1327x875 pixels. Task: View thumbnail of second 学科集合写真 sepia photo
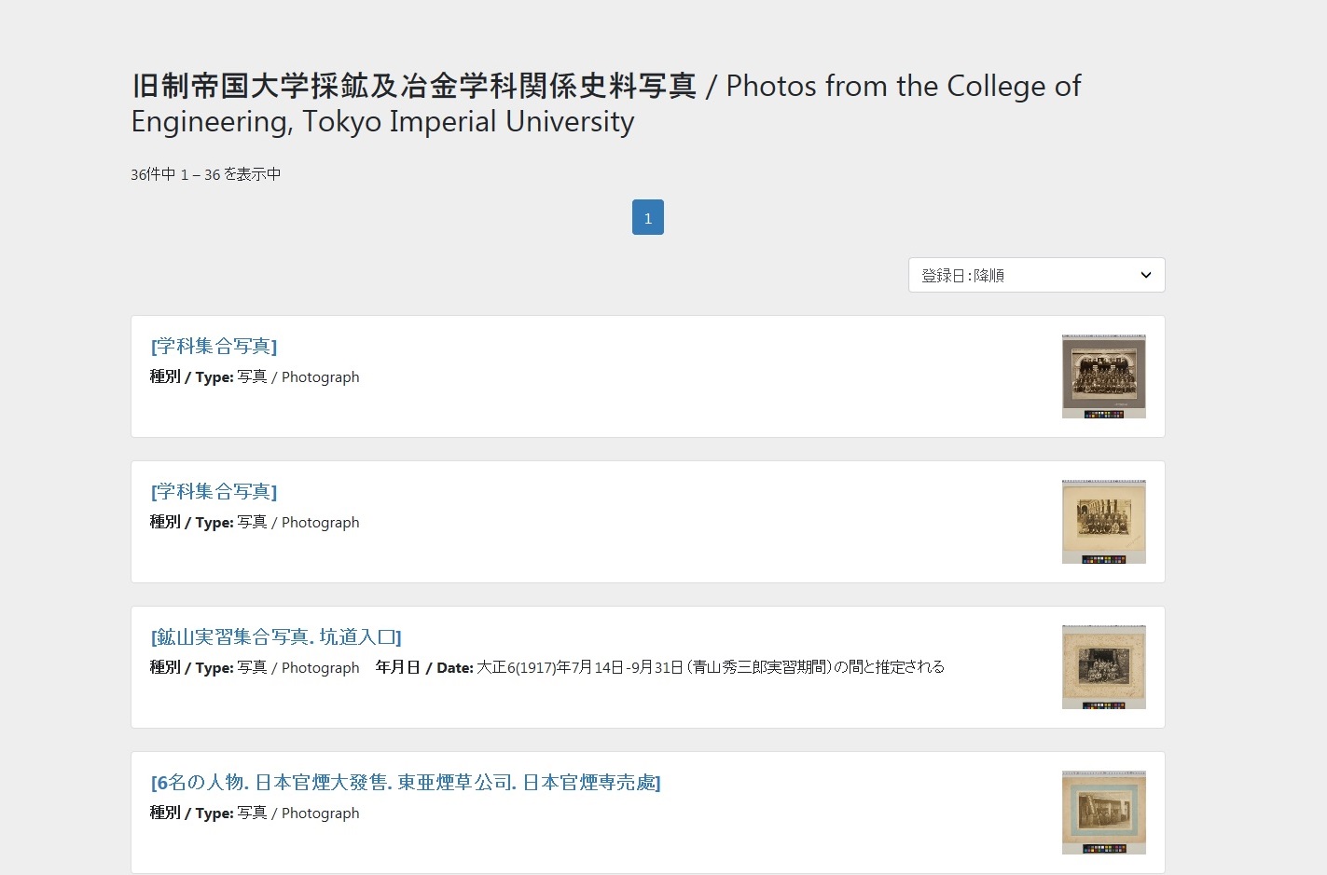[x=1104, y=522]
